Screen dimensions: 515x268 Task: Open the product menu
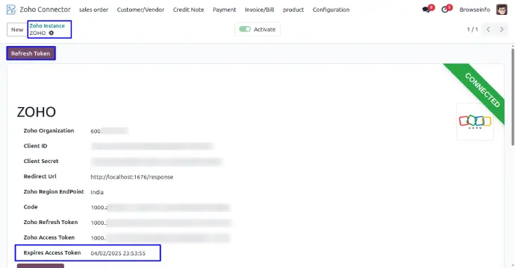pyautogui.click(x=293, y=10)
